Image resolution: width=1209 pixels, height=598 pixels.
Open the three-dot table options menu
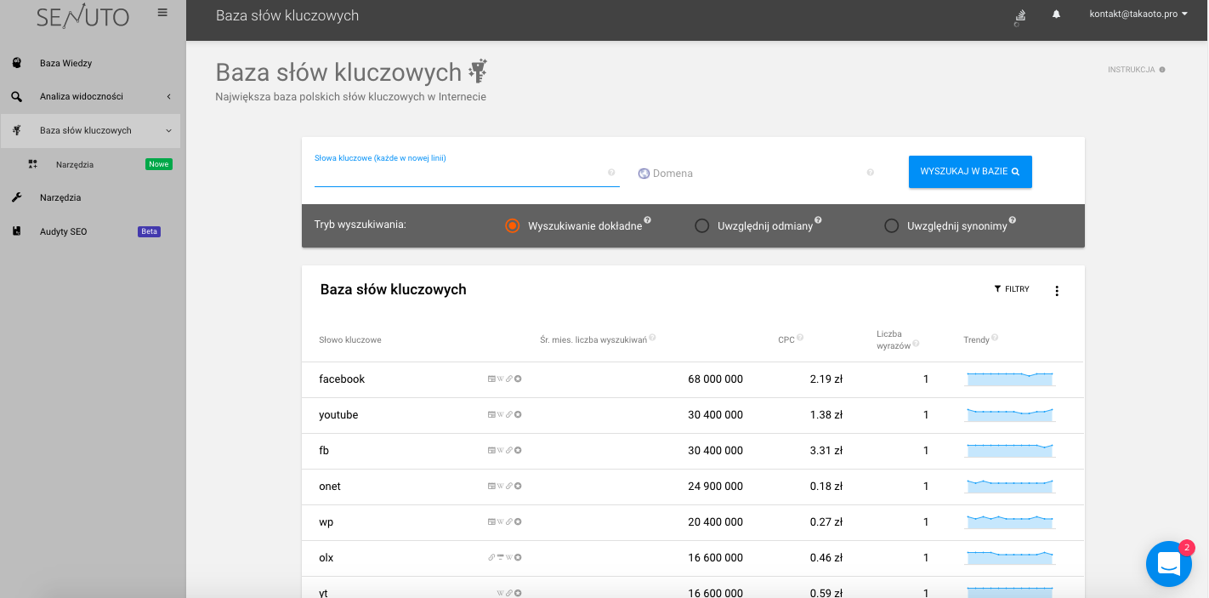point(1057,291)
